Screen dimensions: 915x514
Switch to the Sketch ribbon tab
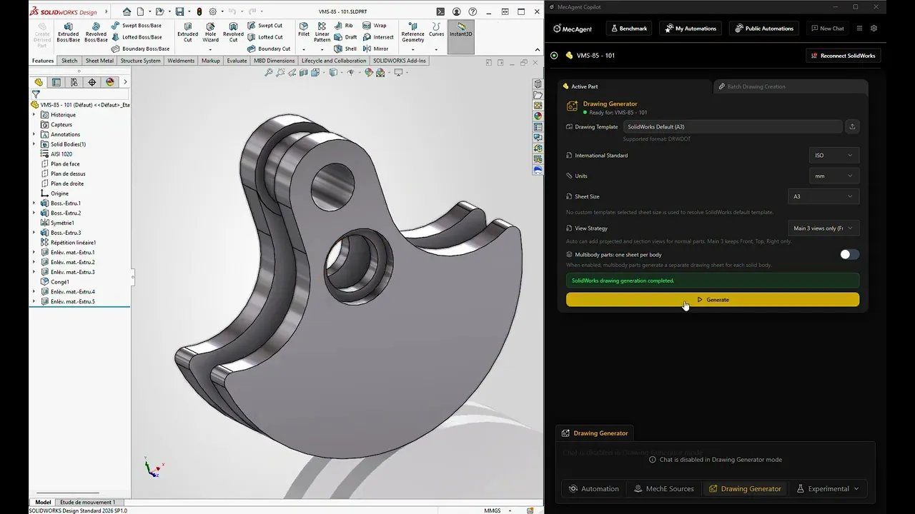point(69,61)
